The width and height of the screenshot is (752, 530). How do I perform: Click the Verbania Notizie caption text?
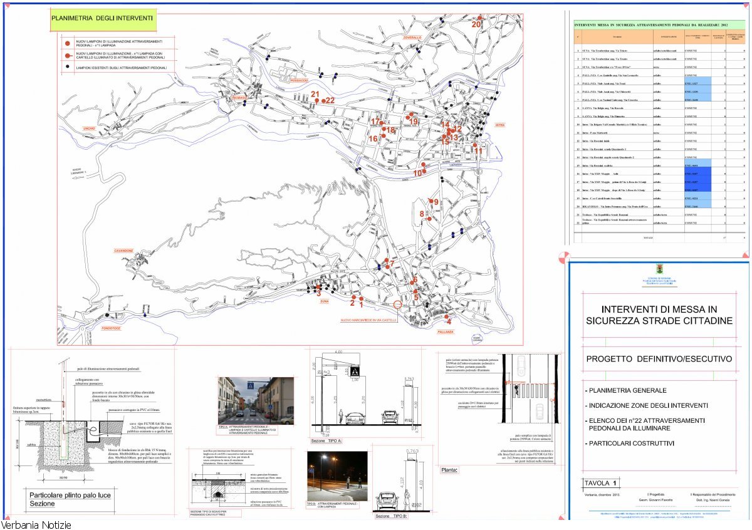tap(36, 525)
